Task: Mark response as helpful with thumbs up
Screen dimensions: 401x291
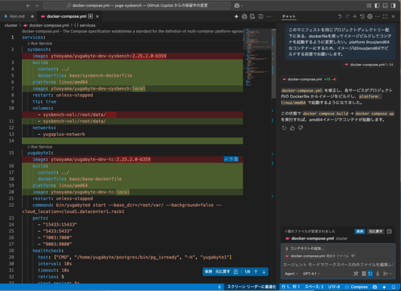Action: point(292,128)
